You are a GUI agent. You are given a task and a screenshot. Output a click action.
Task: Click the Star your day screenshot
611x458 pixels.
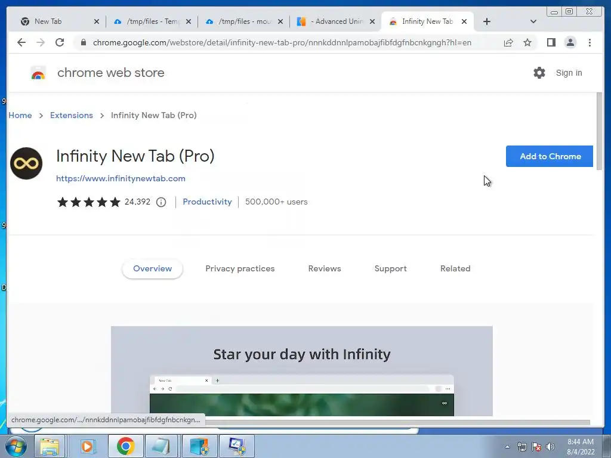[x=301, y=371]
